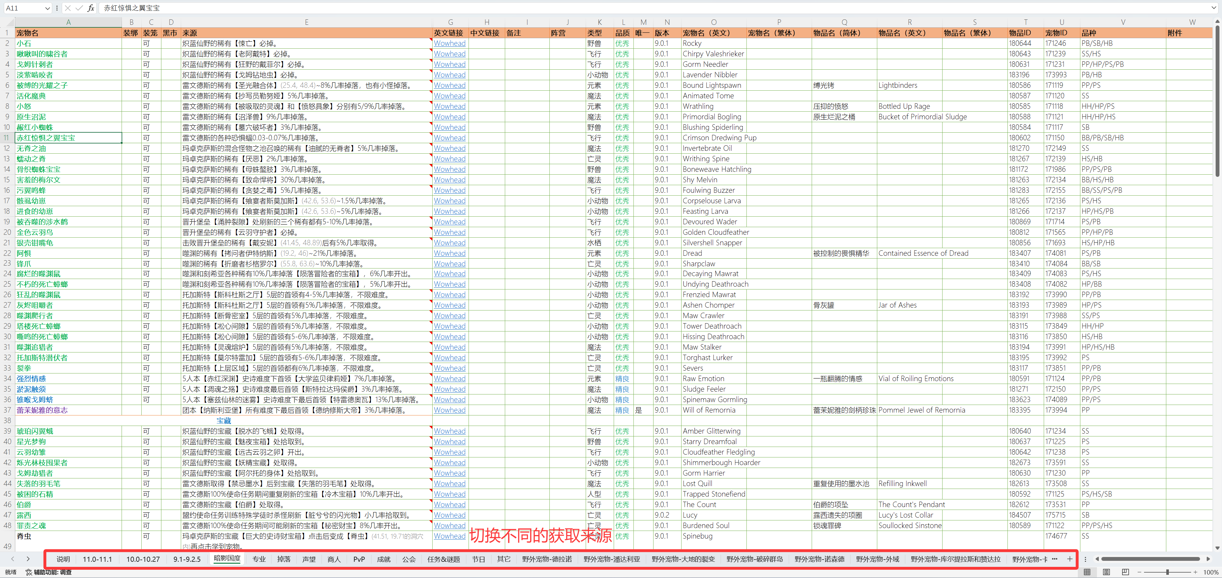1222x578 pixels.
Task: Open more sheets ellipsis after tabs
Action: (x=1055, y=559)
